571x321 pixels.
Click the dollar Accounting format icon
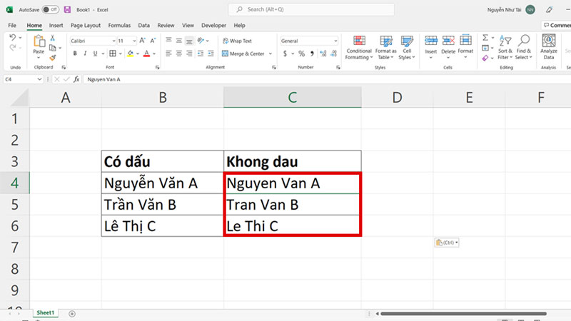(x=285, y=53)
